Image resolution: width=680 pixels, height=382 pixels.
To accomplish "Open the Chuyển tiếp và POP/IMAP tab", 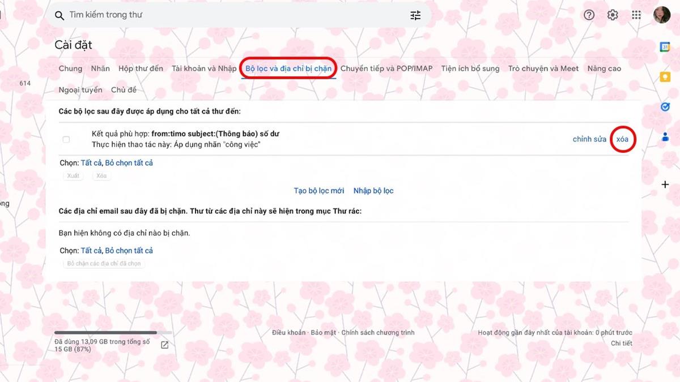I will click(x=386, y=68).
